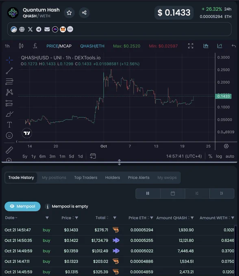Switch to Holders tab

[113, 178]
